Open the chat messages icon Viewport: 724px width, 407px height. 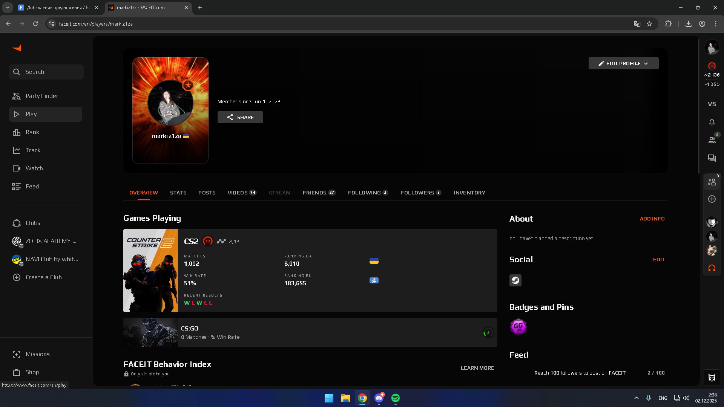click(712, 158)
